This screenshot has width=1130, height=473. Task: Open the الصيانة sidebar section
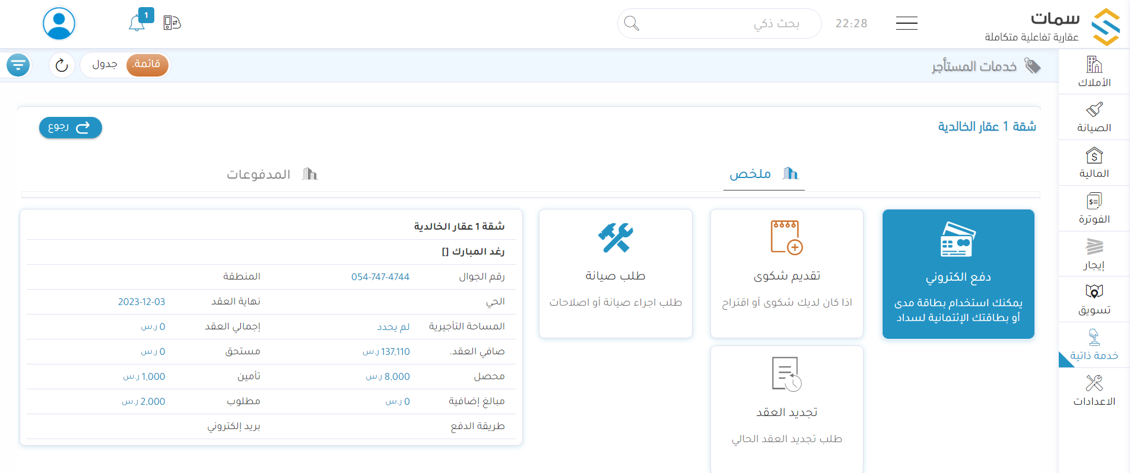tap(1094, 118)
